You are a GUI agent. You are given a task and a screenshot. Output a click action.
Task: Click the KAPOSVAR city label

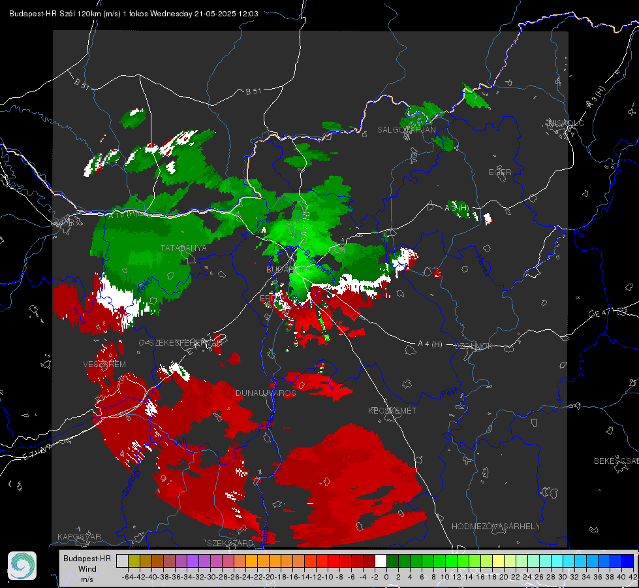(79, 536)
